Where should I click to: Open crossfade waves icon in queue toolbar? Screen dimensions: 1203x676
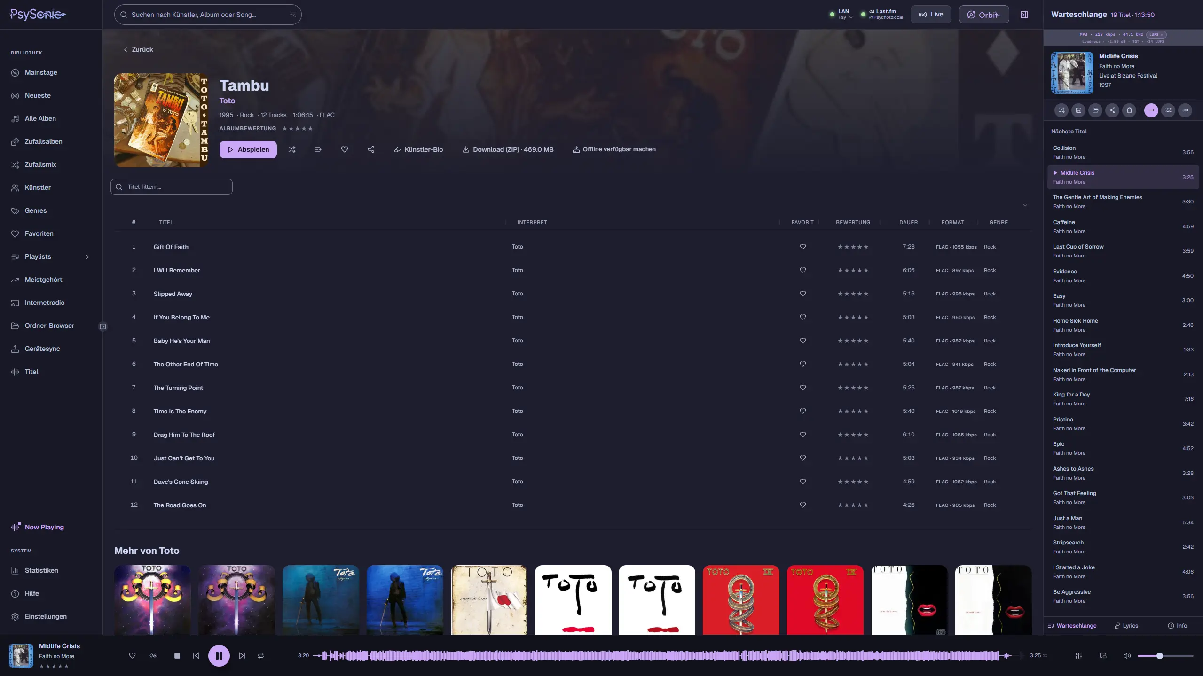click(x=1168, y=110)
